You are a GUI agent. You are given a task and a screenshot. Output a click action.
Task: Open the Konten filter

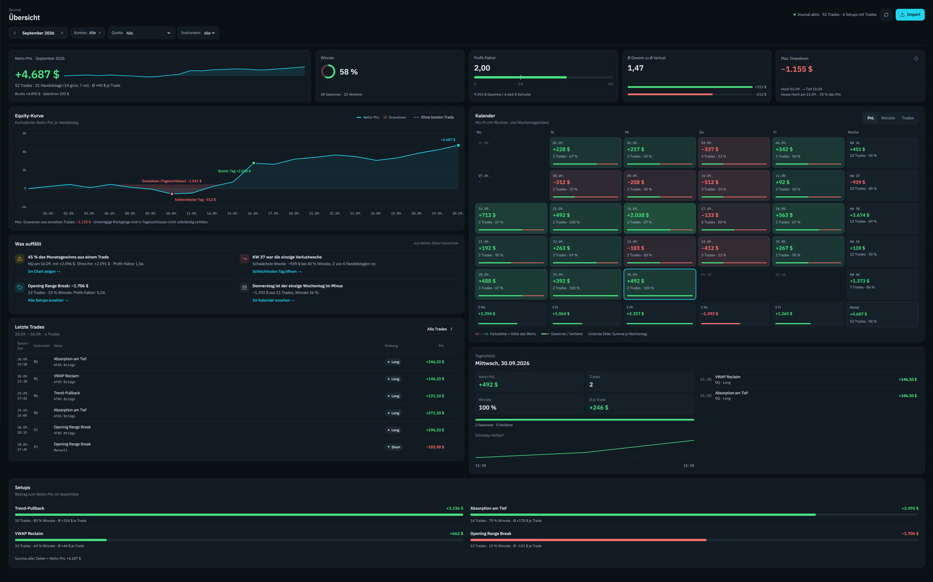click(x=88, y=33)
